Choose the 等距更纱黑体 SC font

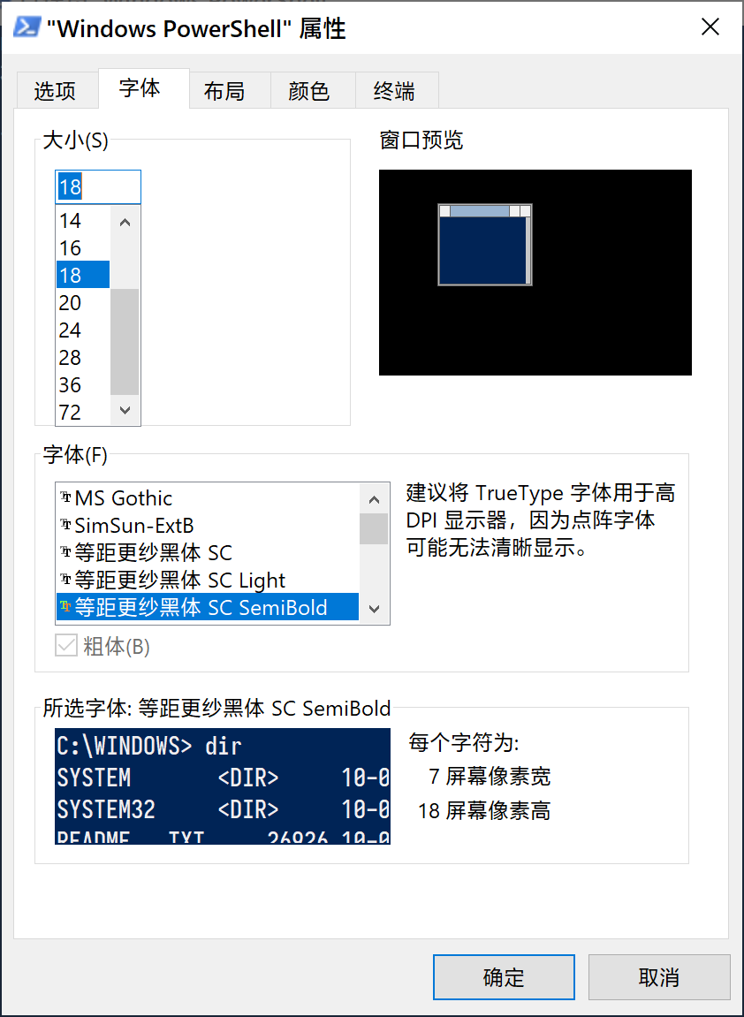point(208,552)
